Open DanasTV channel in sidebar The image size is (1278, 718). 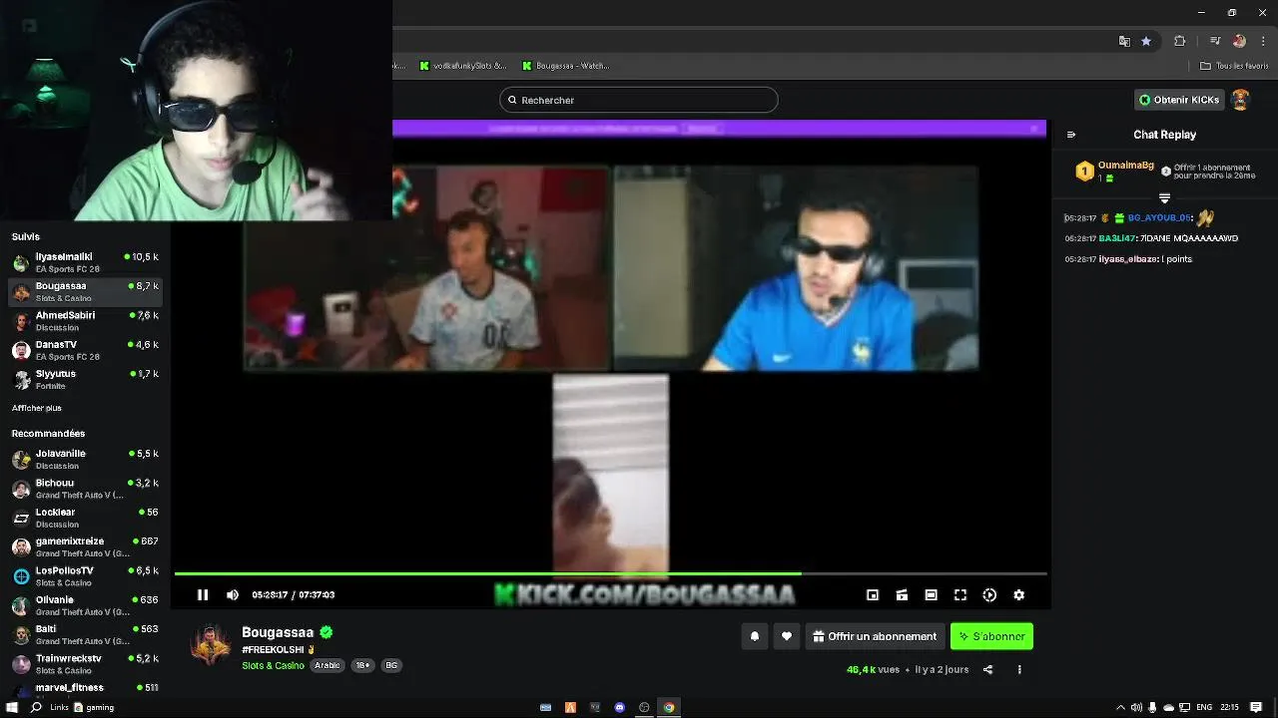click(85, 350)
